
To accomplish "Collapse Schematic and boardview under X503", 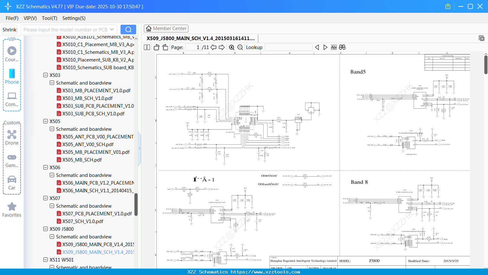I will pyautogui.click(x=52, y=83).
